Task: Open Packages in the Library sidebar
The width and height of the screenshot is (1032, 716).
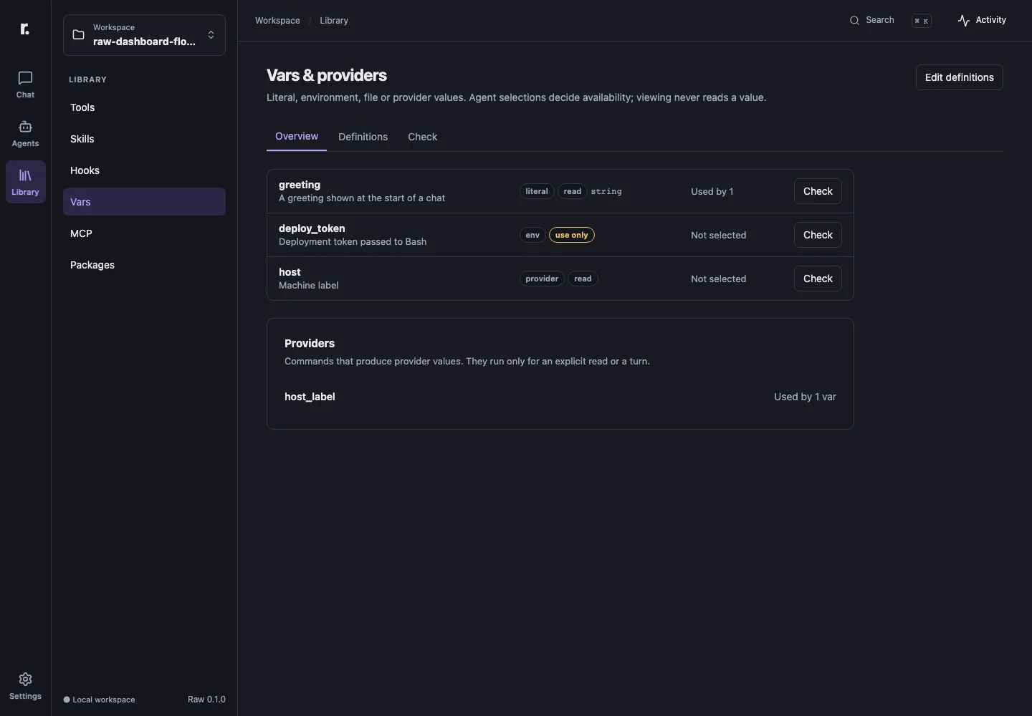Action: tap(144, 265)
